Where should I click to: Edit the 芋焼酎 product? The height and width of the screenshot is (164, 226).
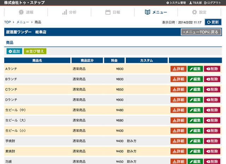(x=195, y=141)
